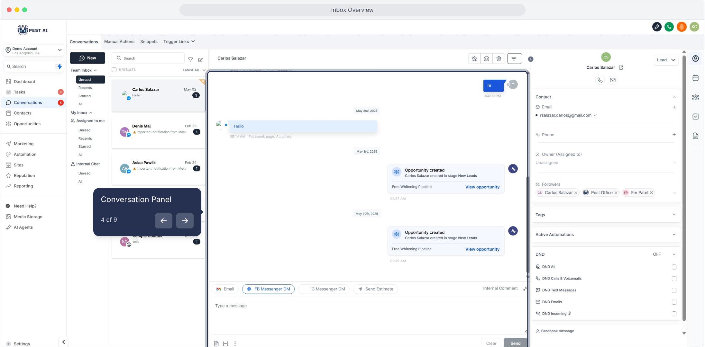Viewport: 705px width, 347px height.
Task: Open Demo Account location dropdown
Action: click(x=34, y=50)
